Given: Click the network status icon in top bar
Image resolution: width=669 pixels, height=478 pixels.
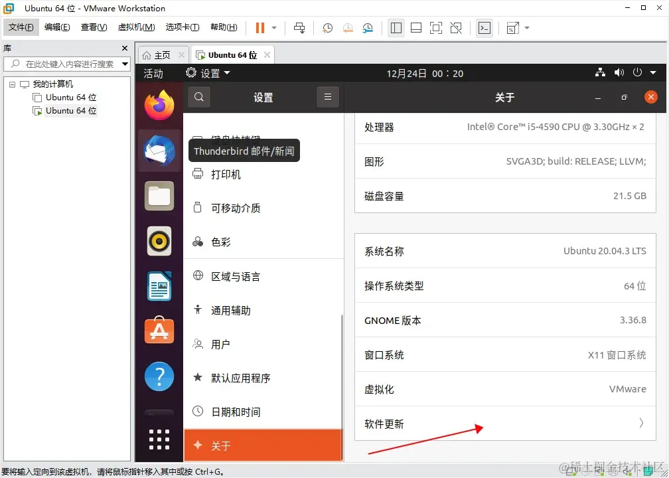Looking at the screenshot, I should pyautogui.click(x=600, y=72).
